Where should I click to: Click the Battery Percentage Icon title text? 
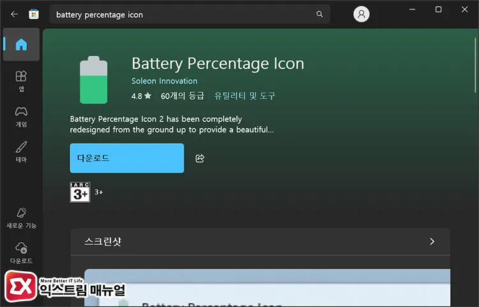218,64
